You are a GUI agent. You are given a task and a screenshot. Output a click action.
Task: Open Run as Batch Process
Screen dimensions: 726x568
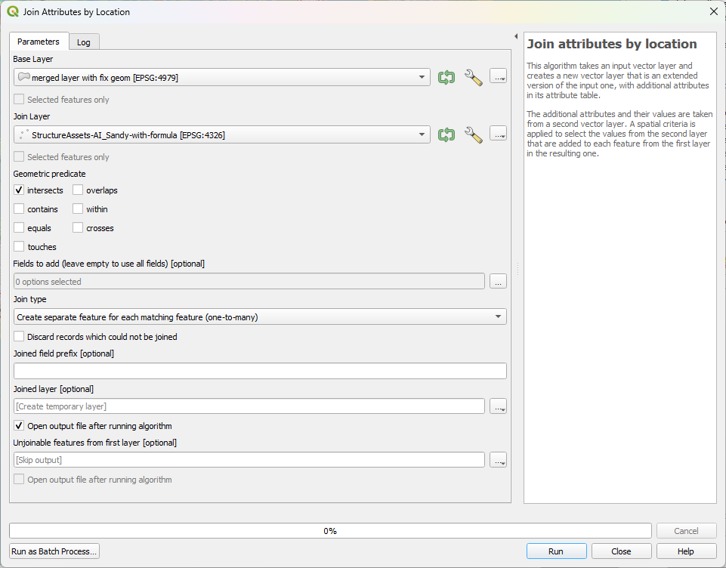[x=54, y=551]
